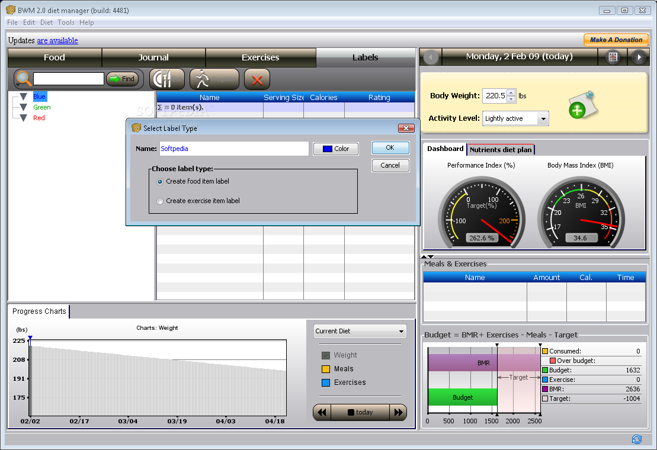
Task: Switch to the Exercises tab
Action: (260, 57)
